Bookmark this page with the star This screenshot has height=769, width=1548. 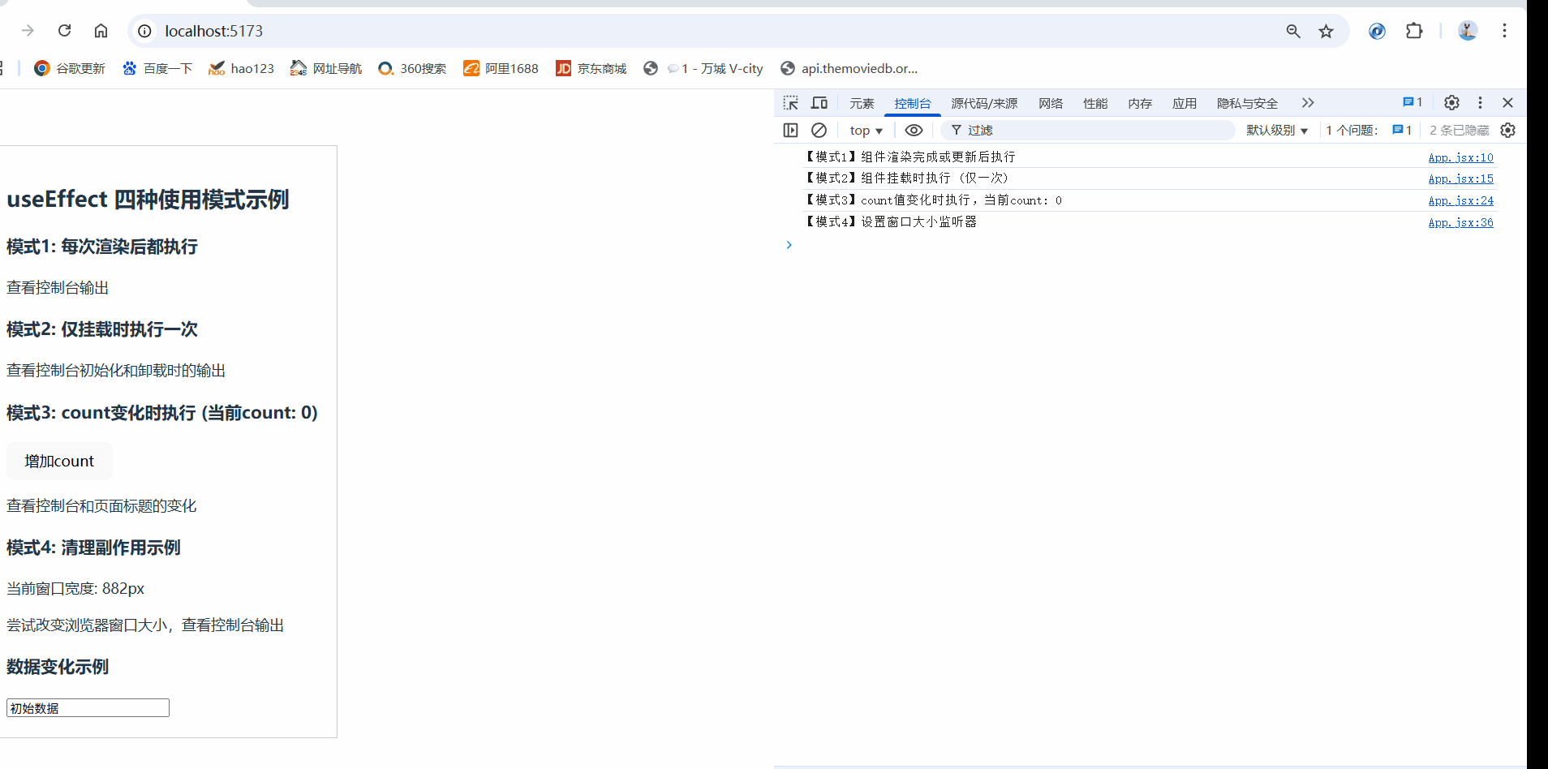point(1326,31)
